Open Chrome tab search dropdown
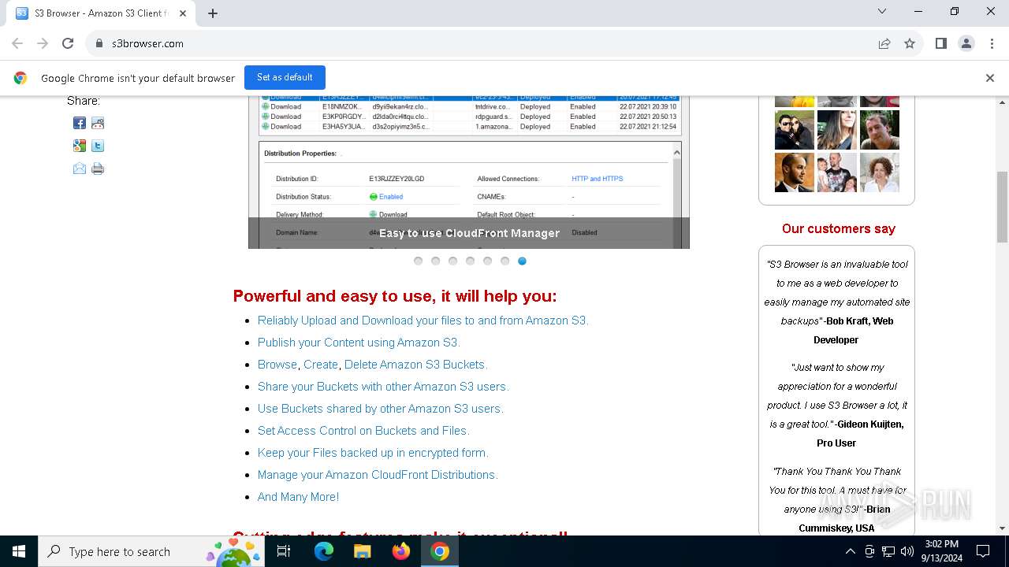The image size is (1009, 567). click(x=882, y=11)
